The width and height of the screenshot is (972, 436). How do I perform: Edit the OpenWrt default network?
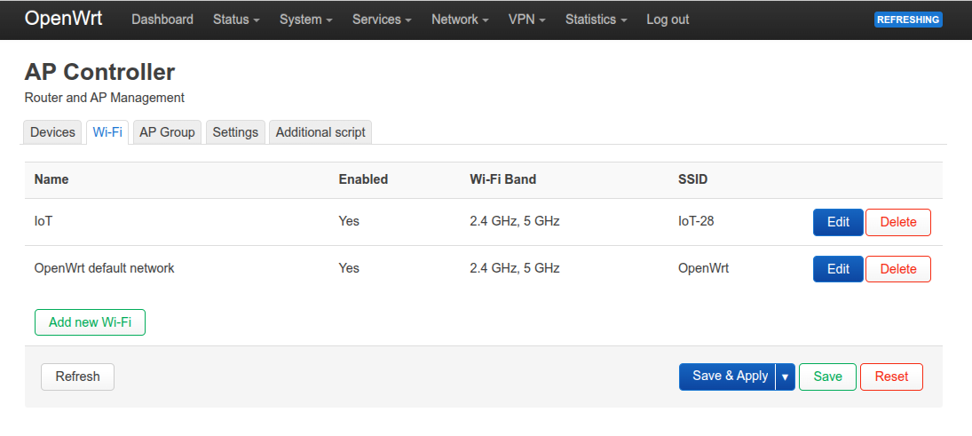coord(838,269)
